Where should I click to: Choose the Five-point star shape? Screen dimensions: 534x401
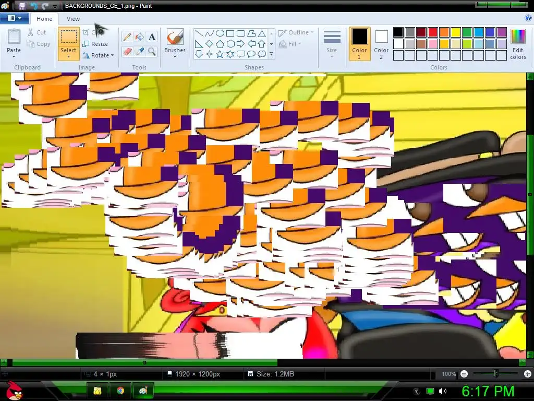[x=220, y=54]
